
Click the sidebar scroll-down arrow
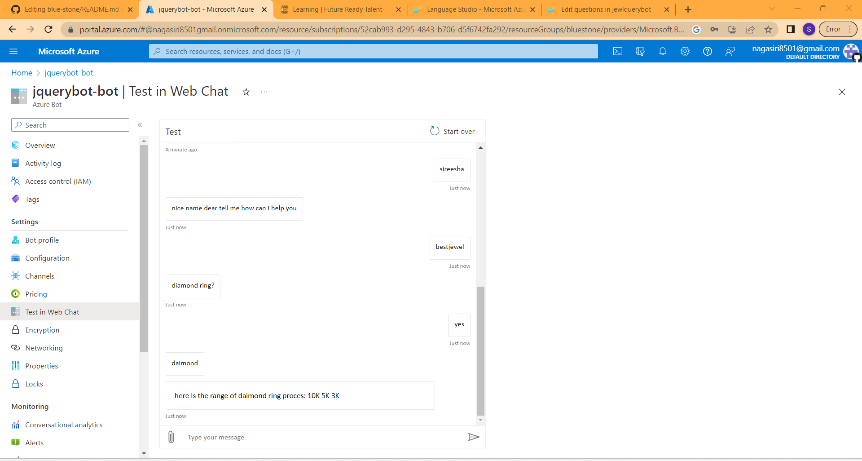[x=144, y=453]
